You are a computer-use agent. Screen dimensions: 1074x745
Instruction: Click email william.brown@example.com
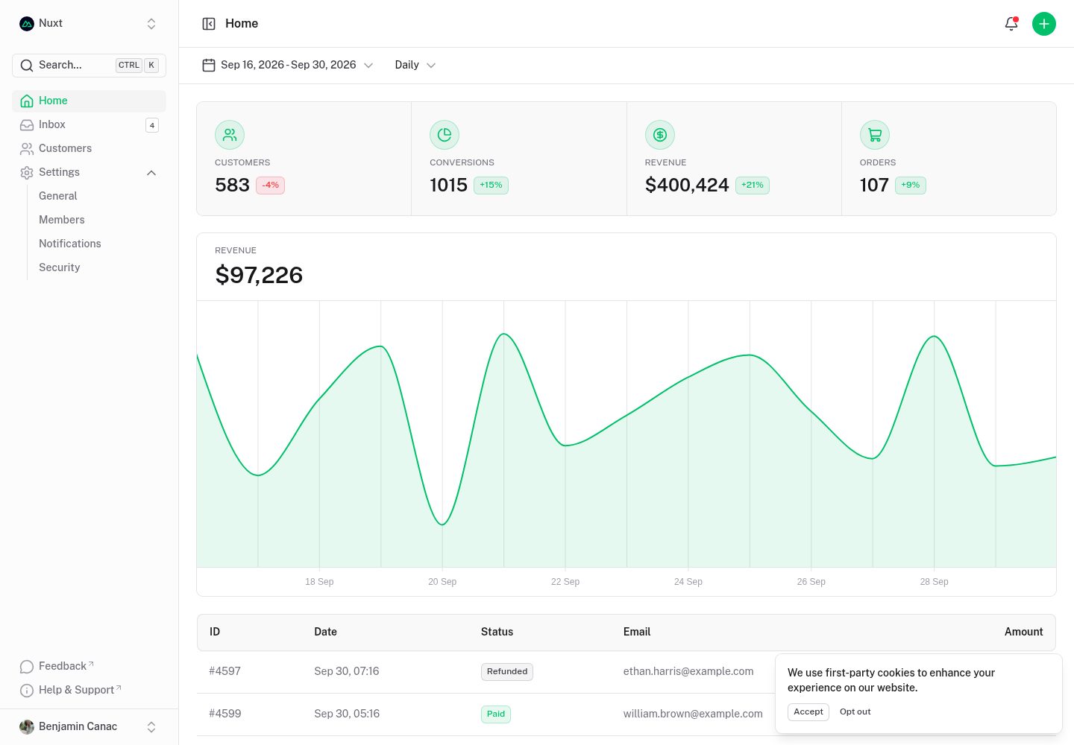click(693, 714)
